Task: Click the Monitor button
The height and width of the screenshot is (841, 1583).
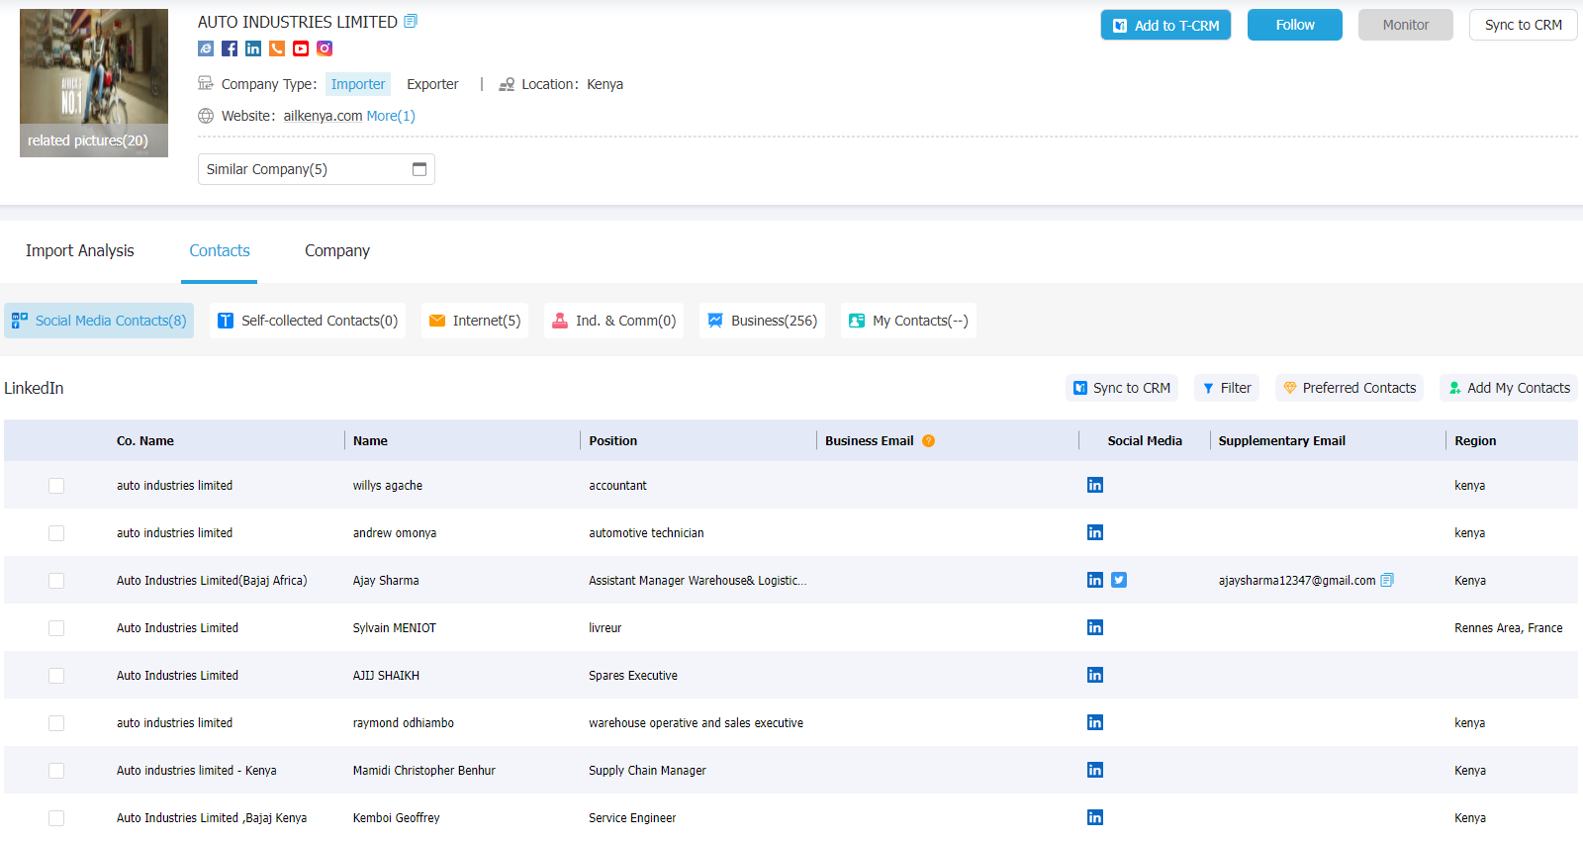Action: point(1406,25)
